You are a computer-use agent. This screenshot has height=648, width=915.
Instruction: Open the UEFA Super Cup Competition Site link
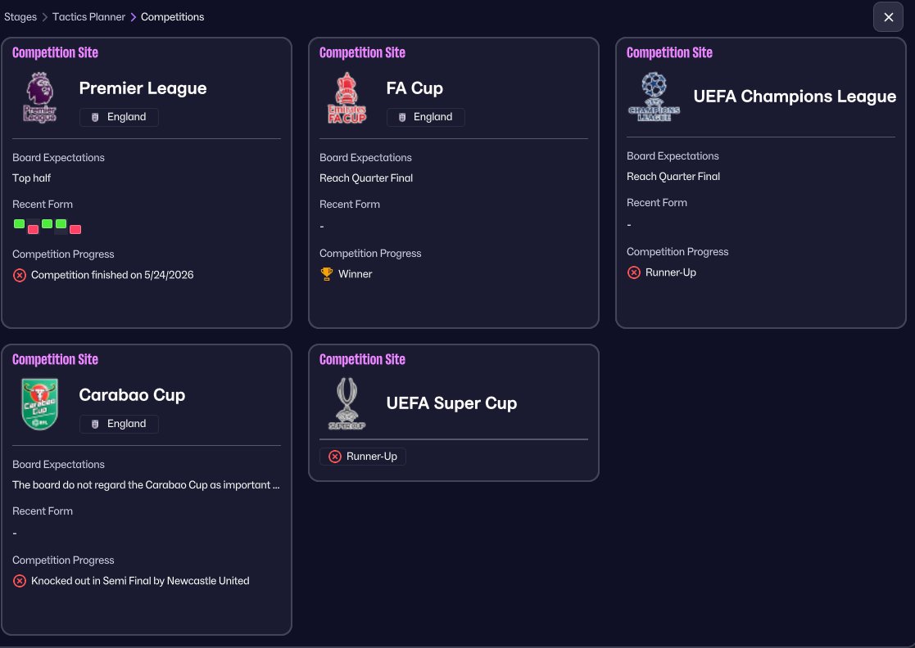362,359
